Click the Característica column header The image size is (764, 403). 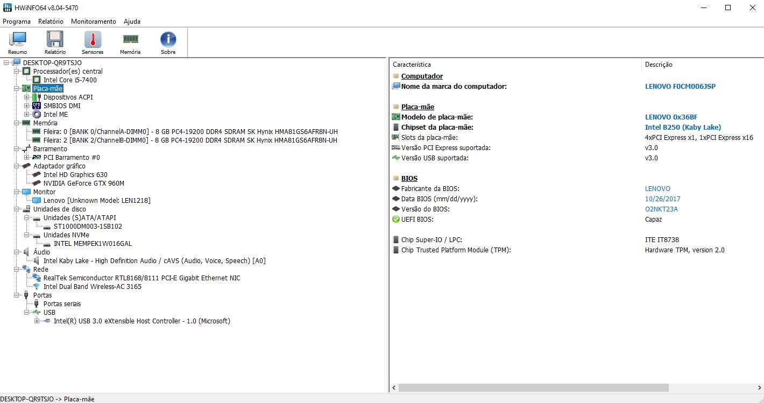point(515,65)
